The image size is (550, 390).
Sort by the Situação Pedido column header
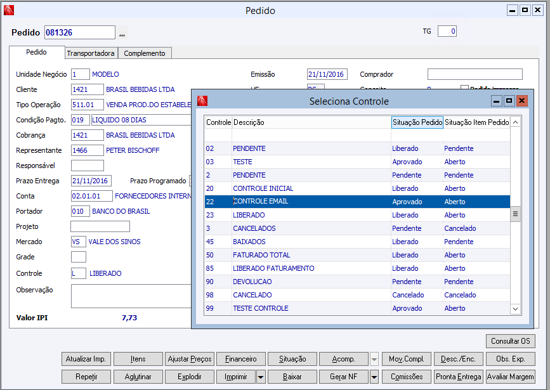[x=417, y=122]
